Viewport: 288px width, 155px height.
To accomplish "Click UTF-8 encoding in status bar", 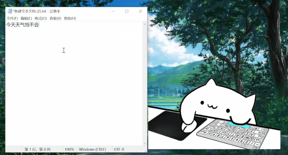I will (119, 149).
